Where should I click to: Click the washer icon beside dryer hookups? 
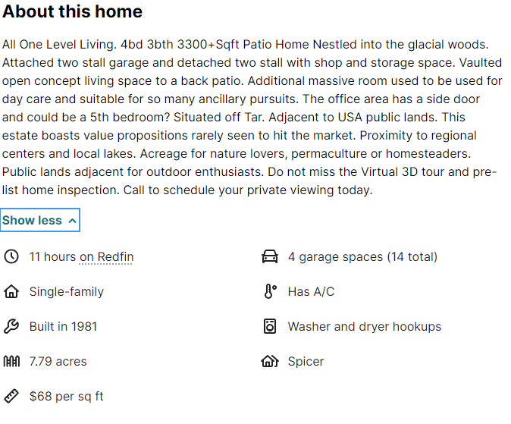[270, 326]
